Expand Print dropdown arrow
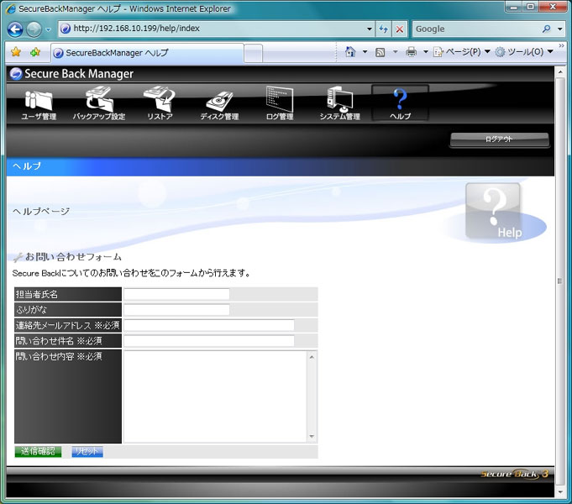Screen dimensions: 572x504 [x=425, y=52]
